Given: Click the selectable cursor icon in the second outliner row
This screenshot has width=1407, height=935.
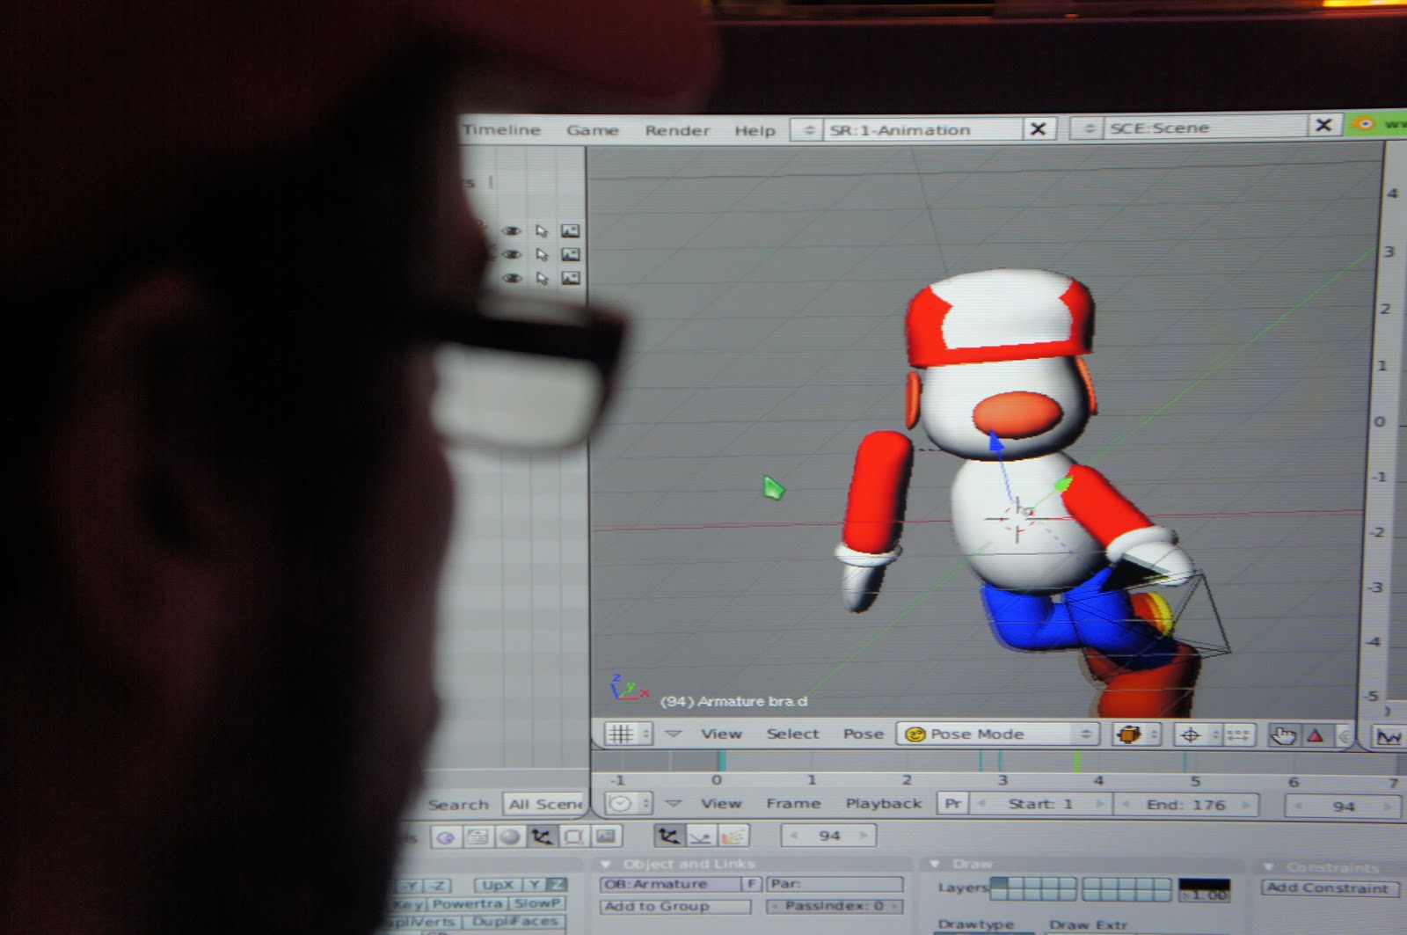Looking at the screenshot, I should click(x=542, y=255).
